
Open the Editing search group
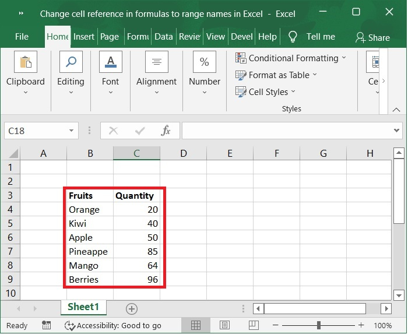(x=71, y=71)
